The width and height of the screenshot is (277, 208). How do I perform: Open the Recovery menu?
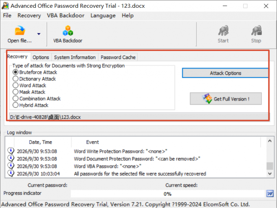coord(29,15)
